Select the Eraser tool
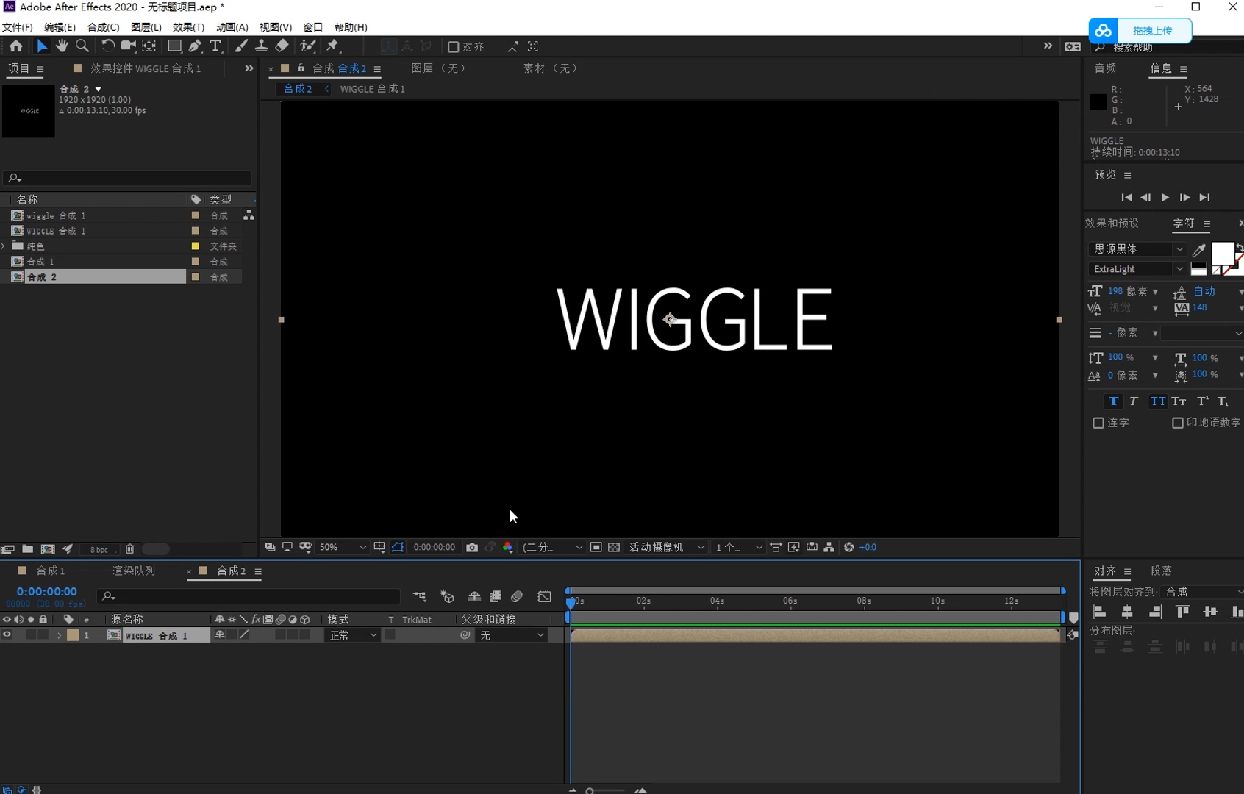 pos(282,46)
